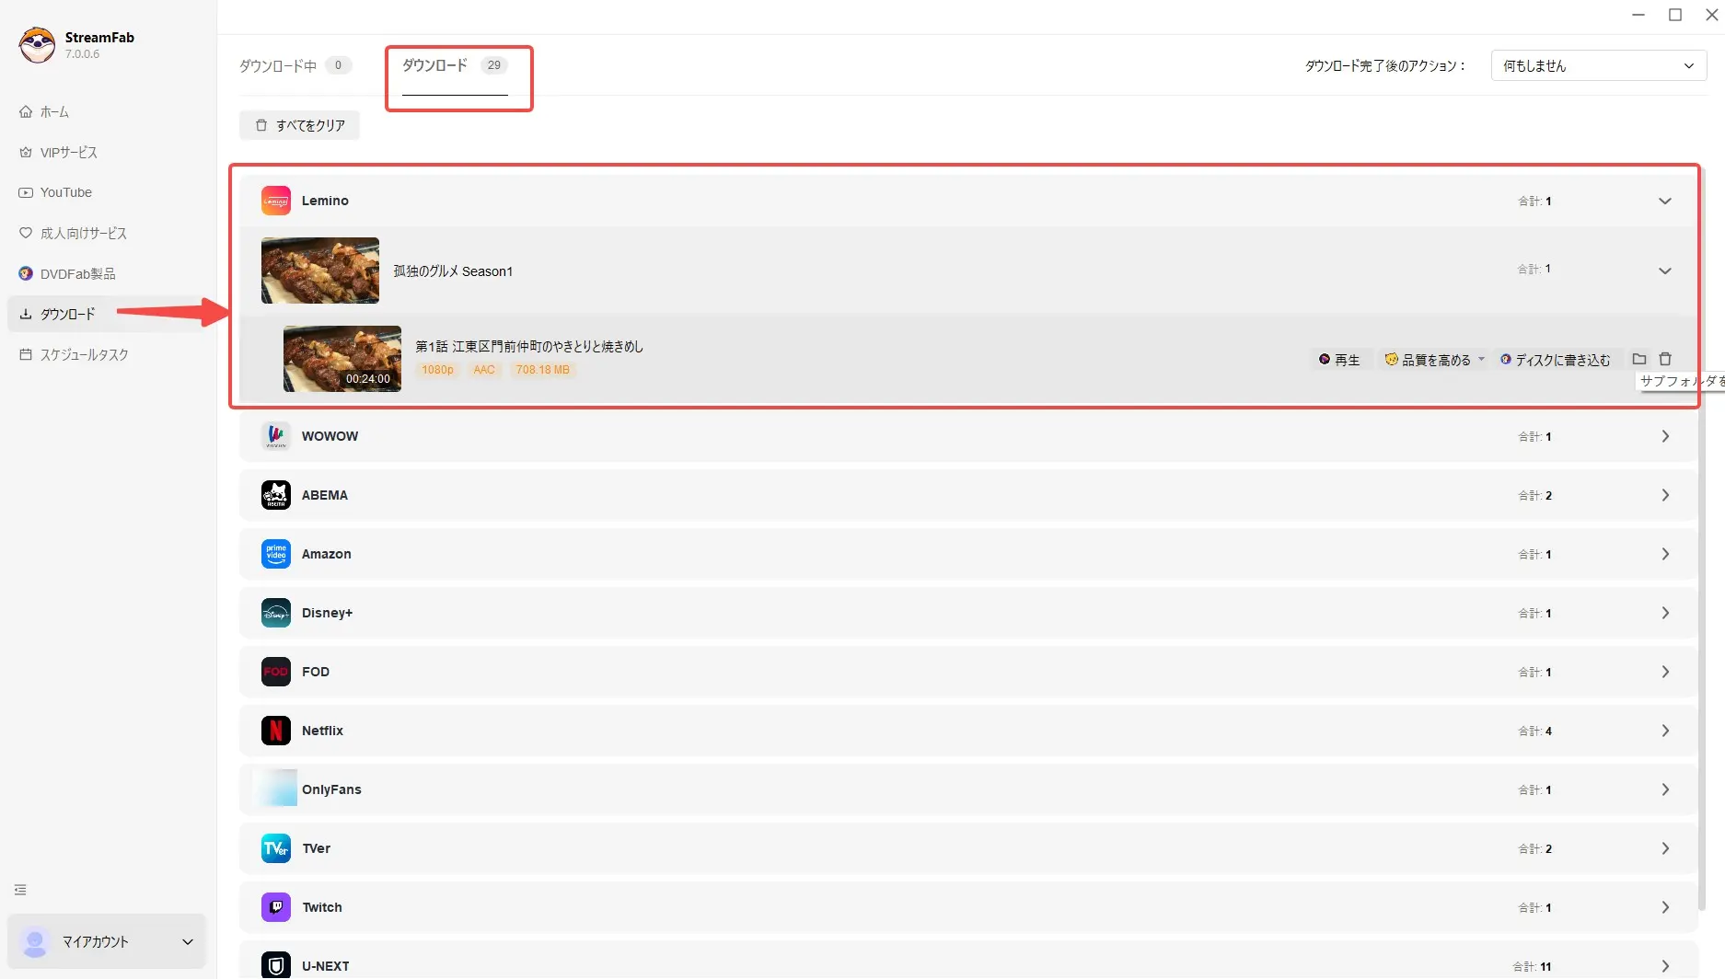Click the Disney+ service icon
The image size is (1725, 979).
pyautogui.click(x=276, y=613)
